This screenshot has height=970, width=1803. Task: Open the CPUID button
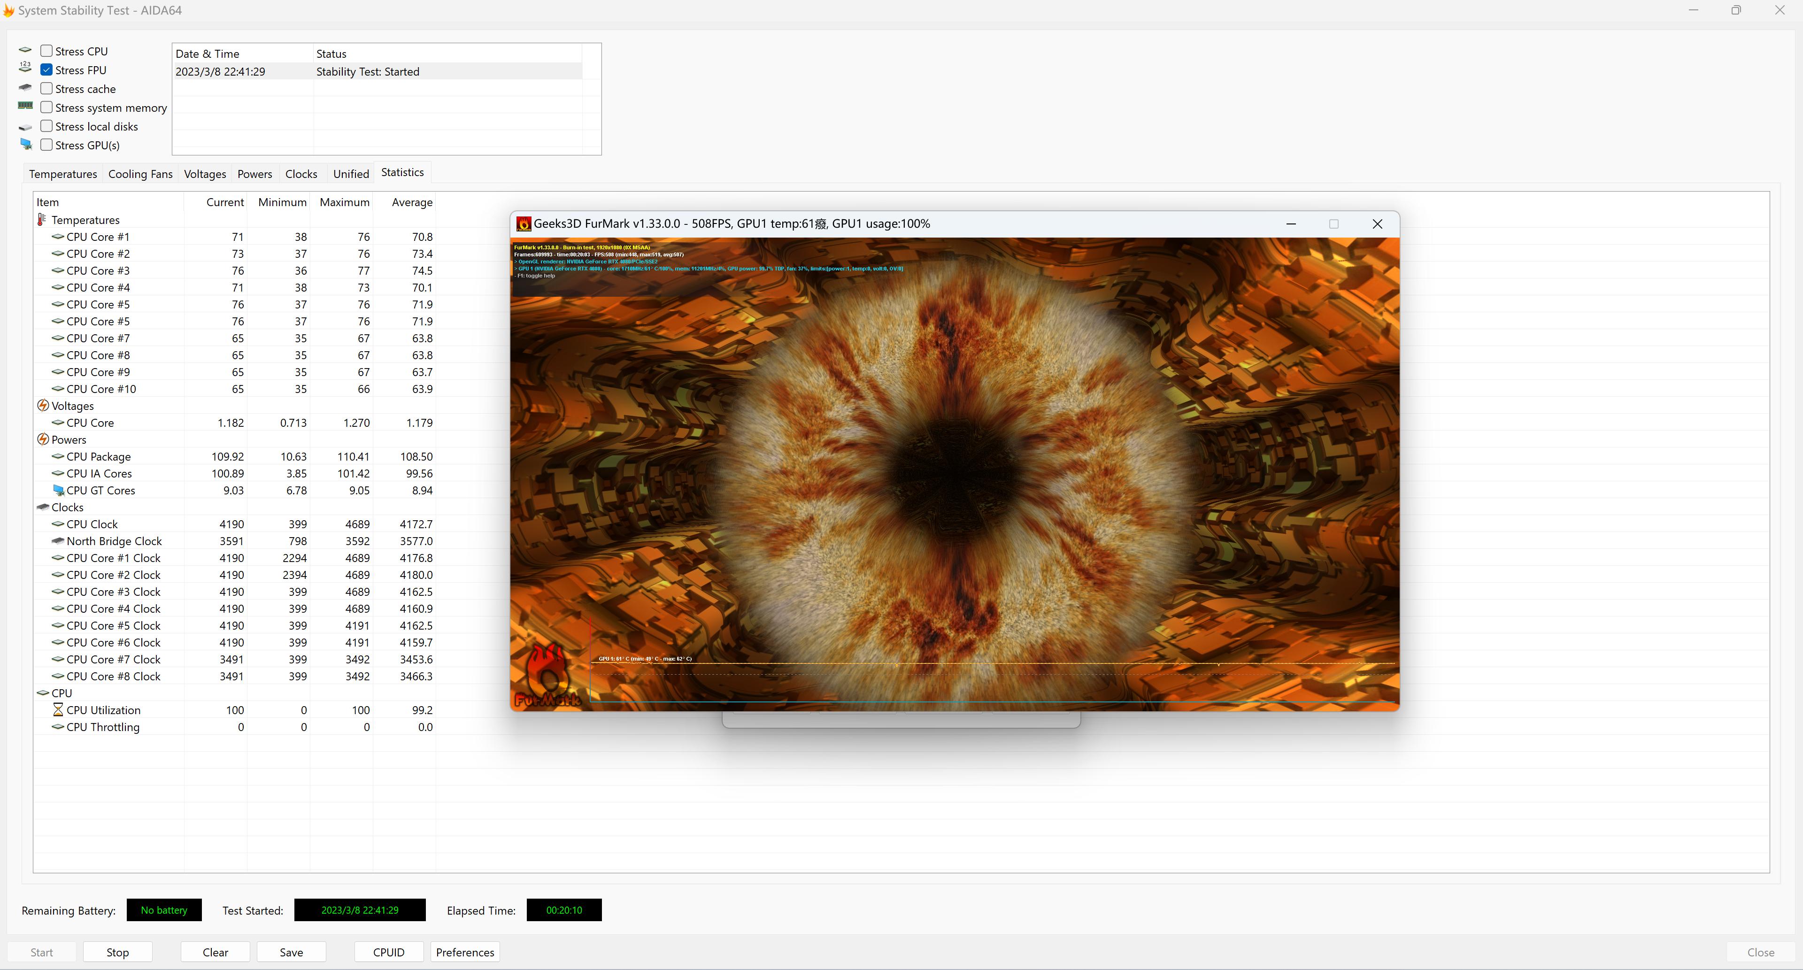tap(388, 952)
